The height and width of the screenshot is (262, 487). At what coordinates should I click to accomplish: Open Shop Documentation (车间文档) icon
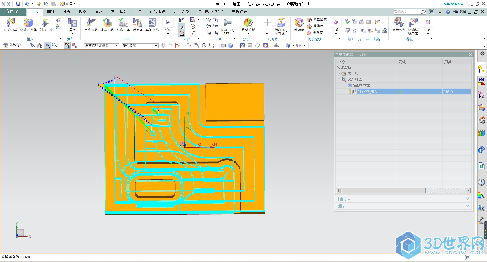tap(152, 24)
